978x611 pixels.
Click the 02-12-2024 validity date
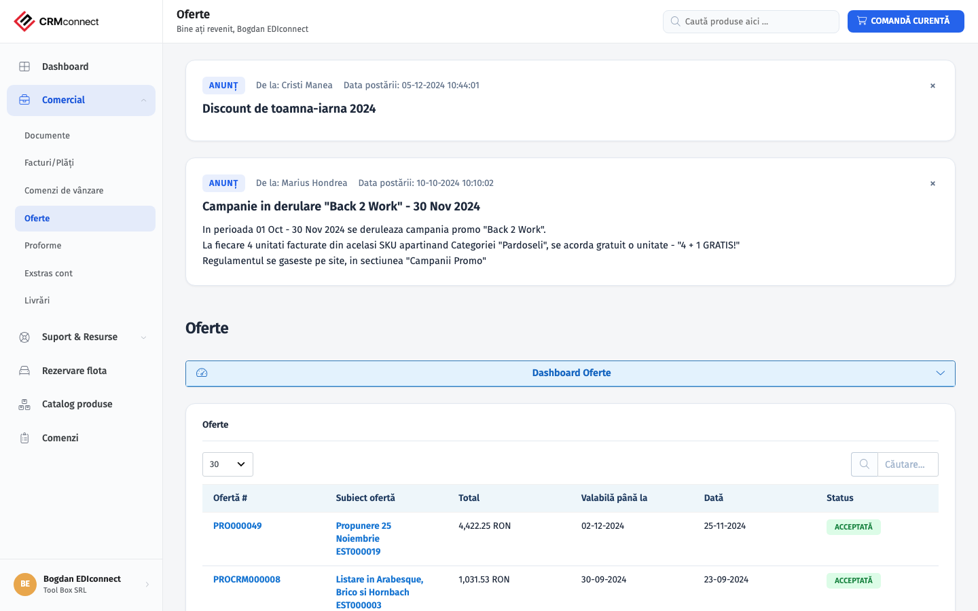[x=602, y=526]
